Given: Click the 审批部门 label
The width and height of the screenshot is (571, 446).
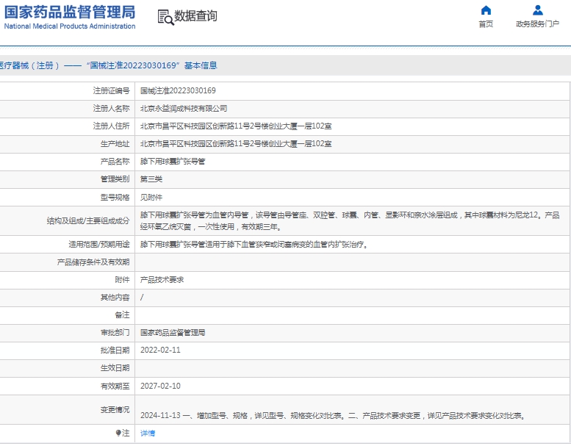Looking at the screenshot, I should (x=115, y=332).
